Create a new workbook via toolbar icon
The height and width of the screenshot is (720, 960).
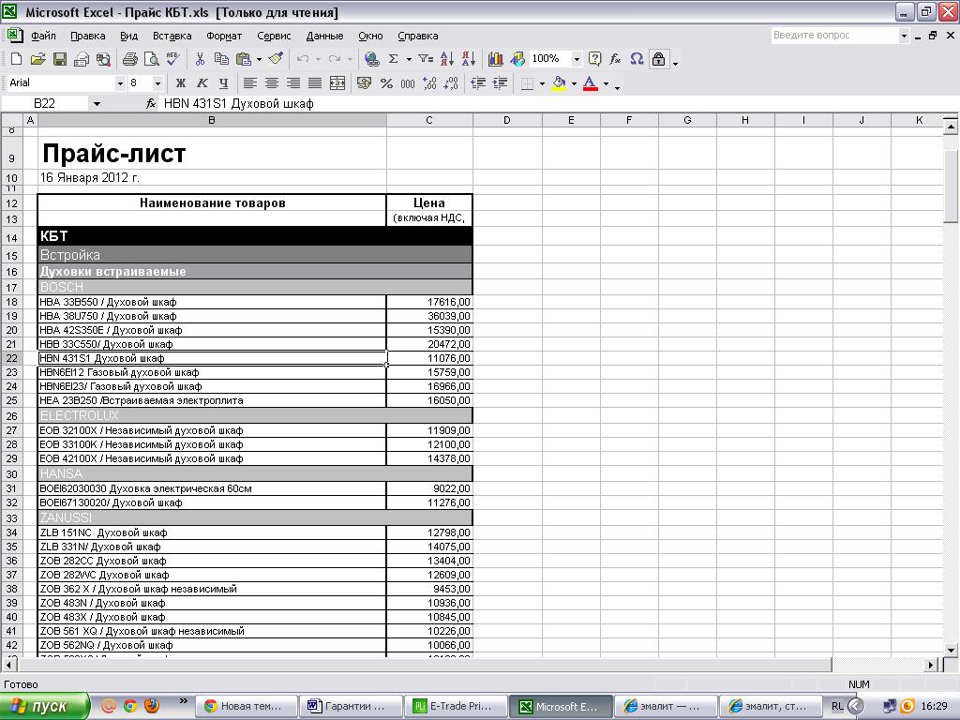click(17, 59)
